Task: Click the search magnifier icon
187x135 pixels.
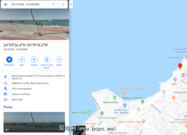Action: point(54,4)
